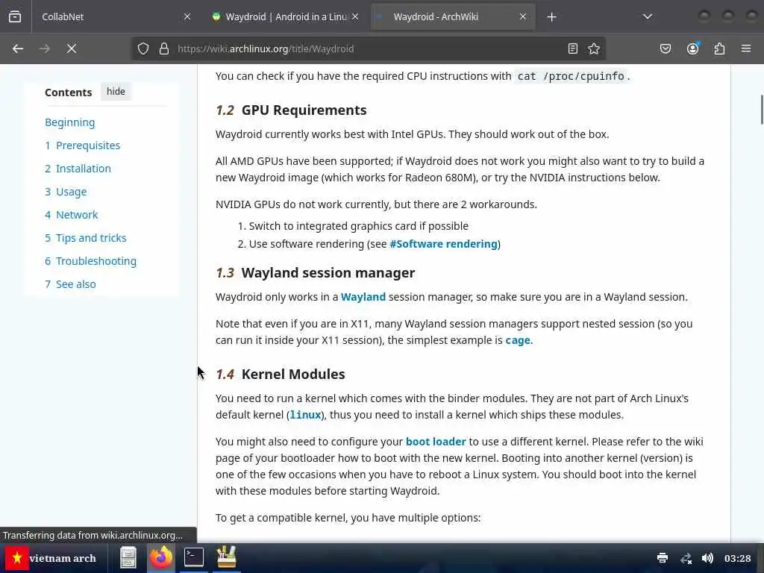This screenshot has height=573, width=764.
Task: Go to Network section
Action: 71,215
